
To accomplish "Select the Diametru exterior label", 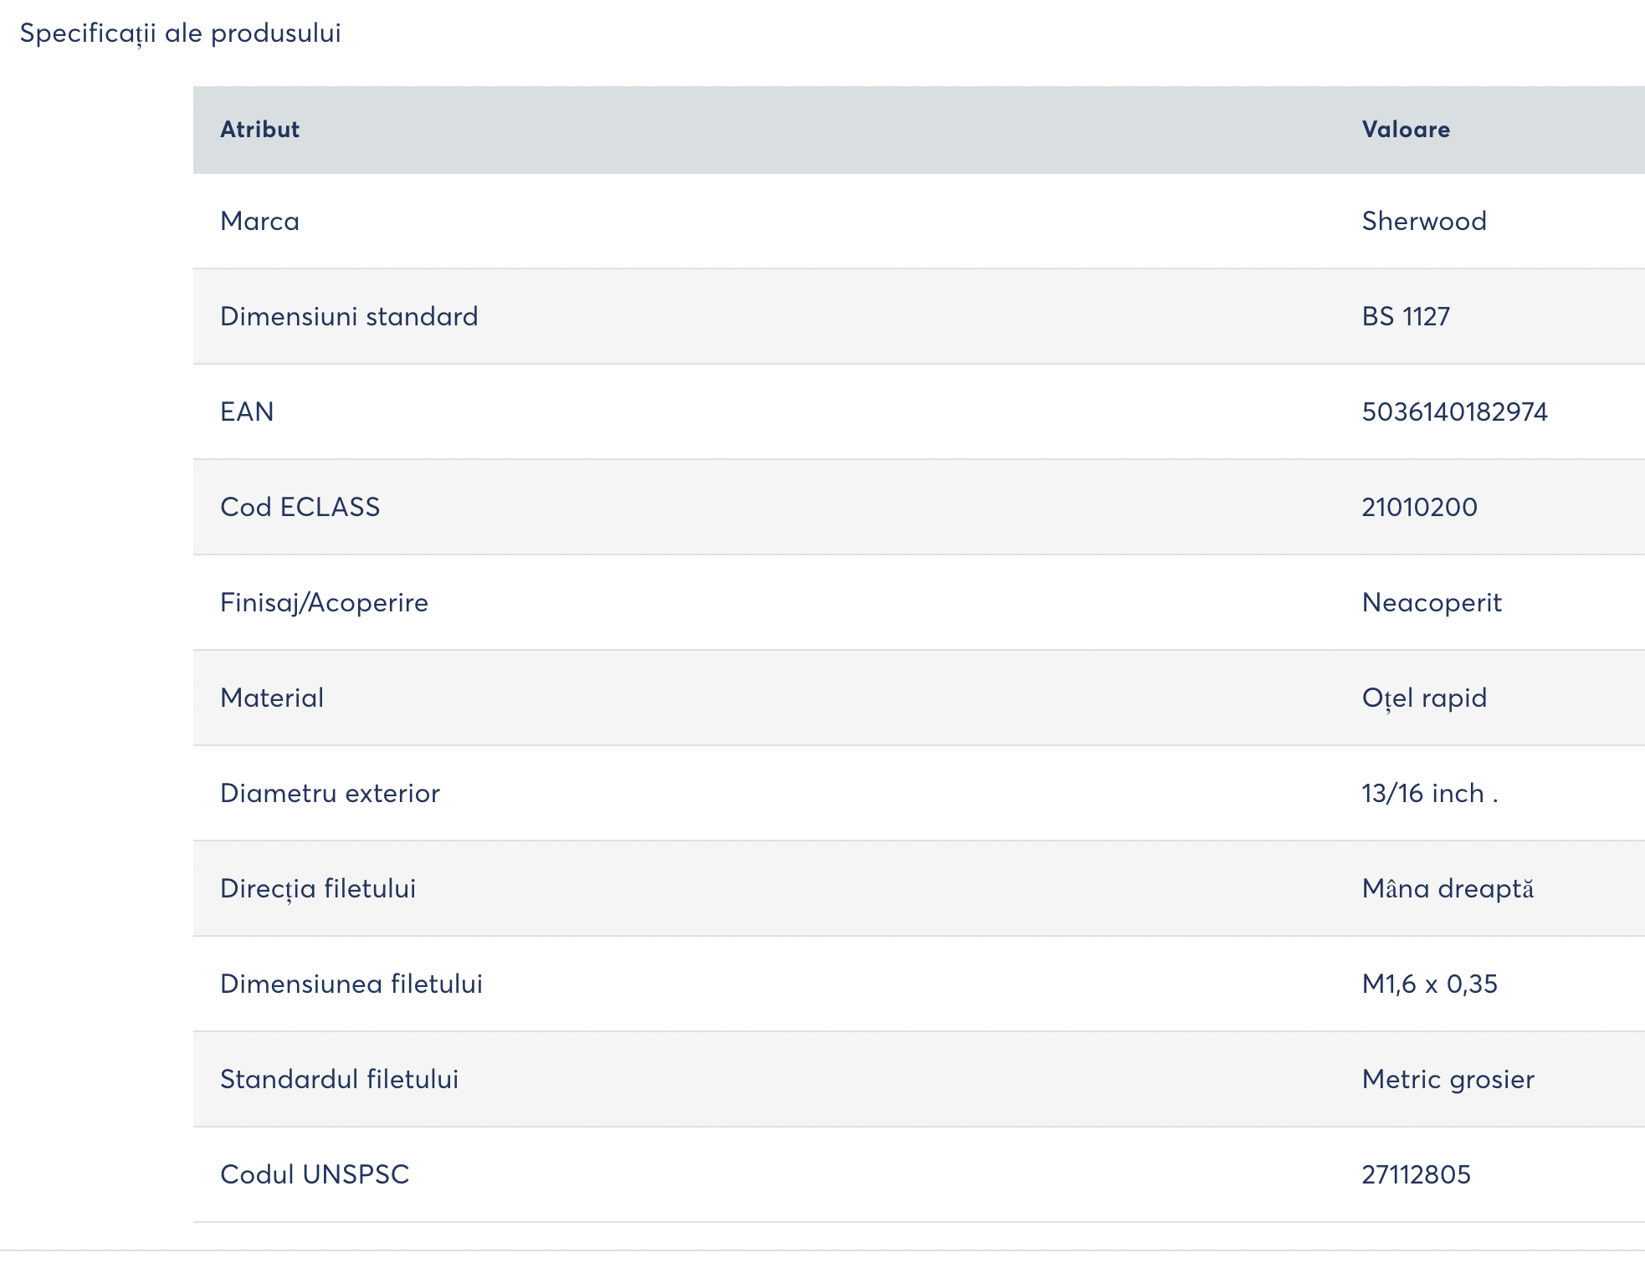I will tap(330, 793).
